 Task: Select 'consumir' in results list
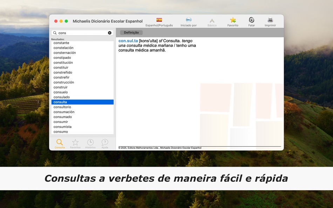tap(82, 122)
